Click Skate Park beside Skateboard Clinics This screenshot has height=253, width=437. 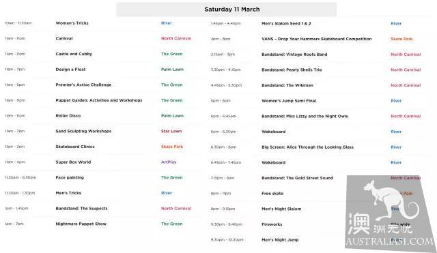pyautogui.click(x=172, y=147)
